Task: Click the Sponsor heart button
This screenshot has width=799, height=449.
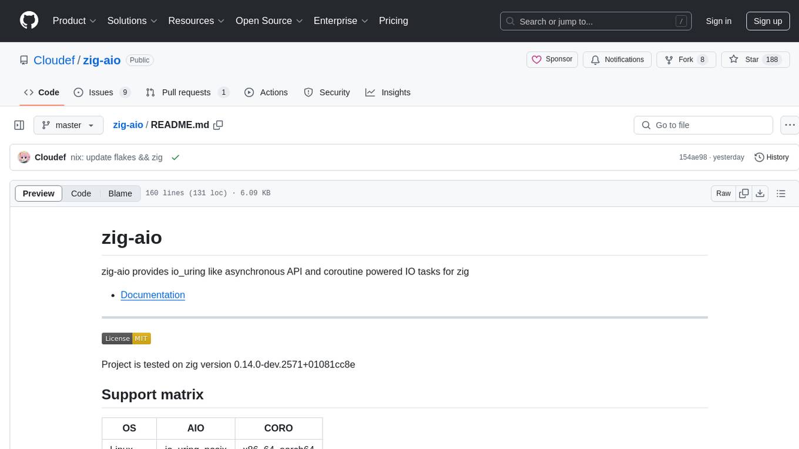Action: 552,59
